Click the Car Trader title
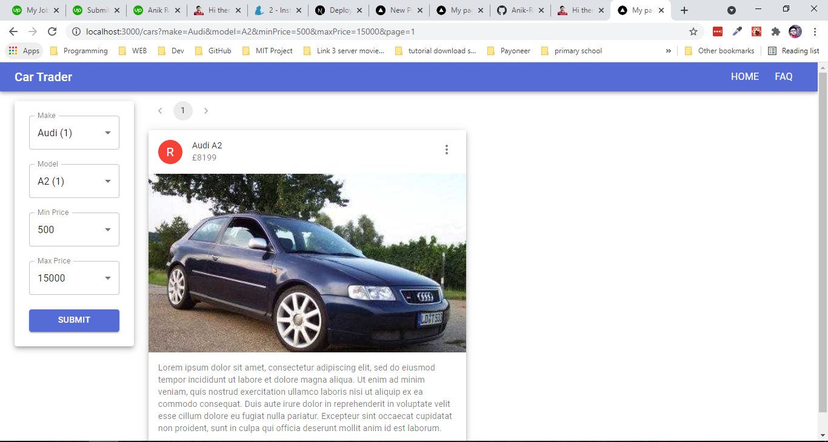This screenshot has height=442, width=828. click(x=44, y=77)
